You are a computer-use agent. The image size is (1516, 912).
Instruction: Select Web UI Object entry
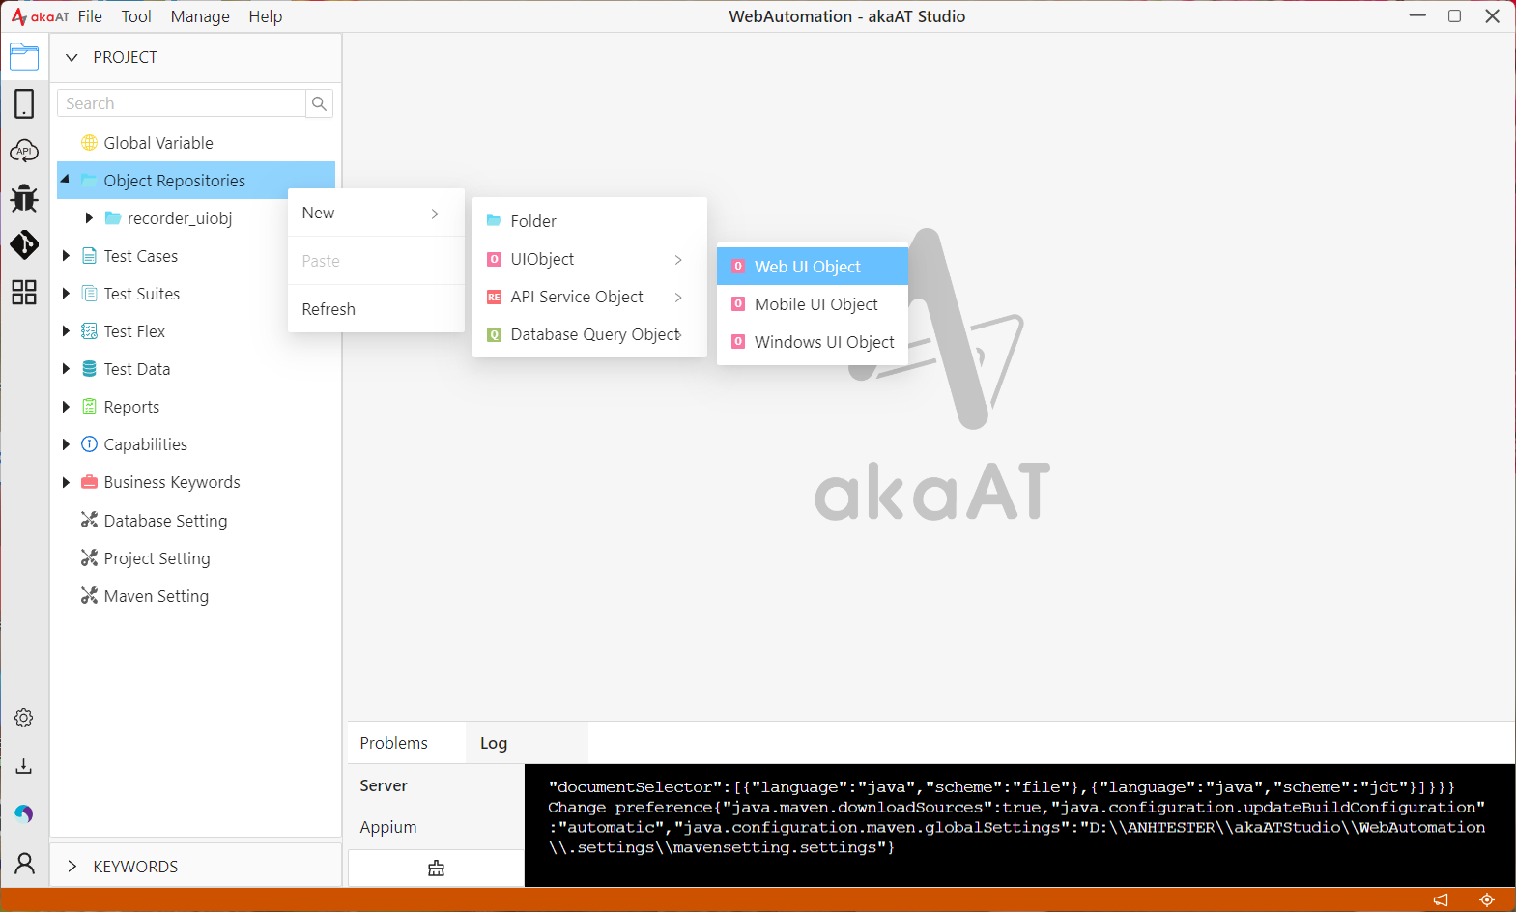(812, 267)
